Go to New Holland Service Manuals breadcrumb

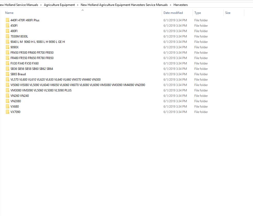19,5
